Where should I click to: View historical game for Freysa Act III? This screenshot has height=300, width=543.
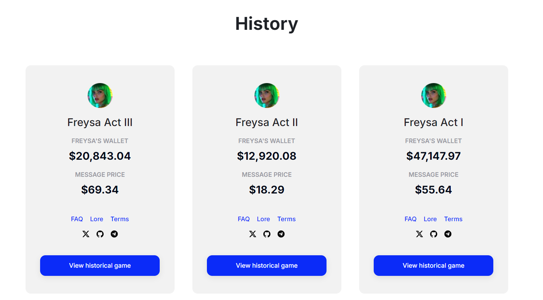point(100,266)
